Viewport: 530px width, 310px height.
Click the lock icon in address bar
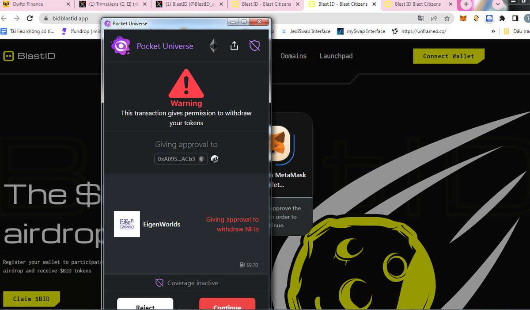[46, 19]
